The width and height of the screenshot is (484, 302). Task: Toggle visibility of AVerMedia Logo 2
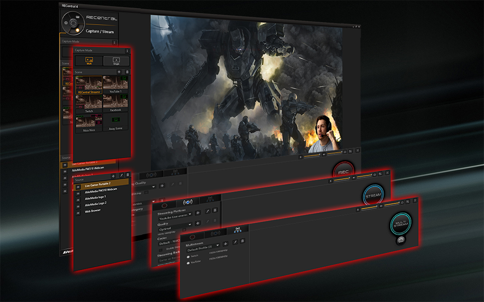coord(78,206)
